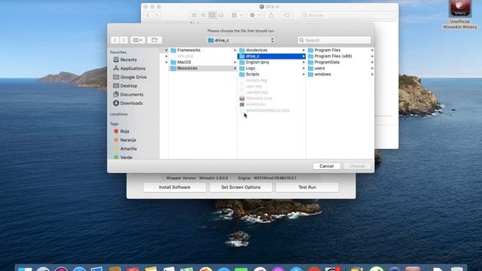Click the Cancel button
The image size is (482, 271).
pos(326,166)
